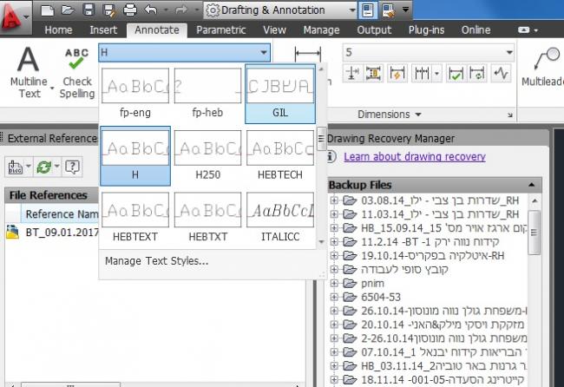Select the ITALICC text style
564x387 pixels.
[280, 218]
